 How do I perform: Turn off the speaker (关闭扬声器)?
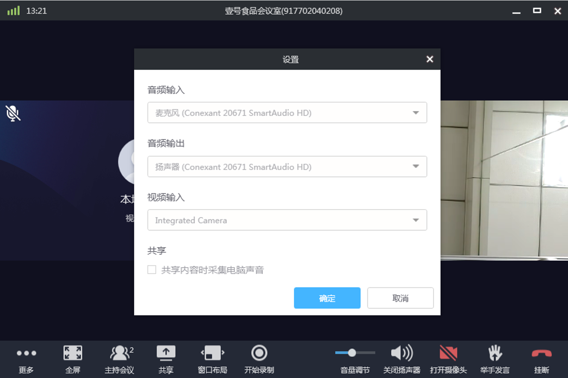click(401, 354)
